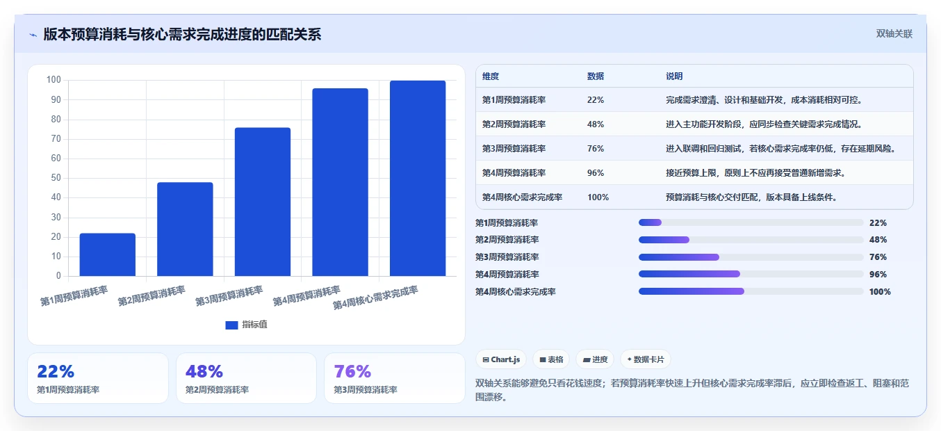The image size is (941, 431).
Task: Click description 预算消耗与核心交付匹配，版本具备上线条件。
Action: pyautogui.click(x=751, y=197)
